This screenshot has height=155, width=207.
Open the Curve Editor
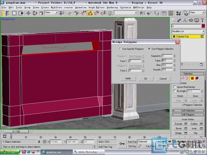click(164, 13)
